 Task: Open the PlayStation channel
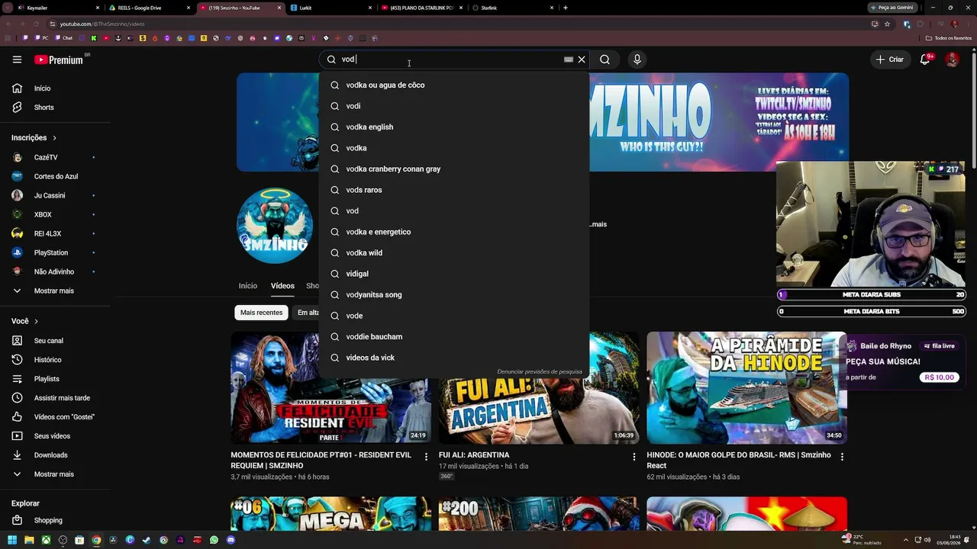point(55,252)
